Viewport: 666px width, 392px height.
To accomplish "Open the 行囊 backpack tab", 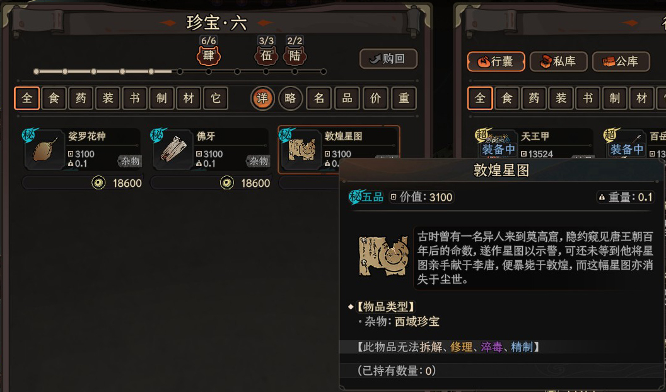I will [x=496, y=62].
